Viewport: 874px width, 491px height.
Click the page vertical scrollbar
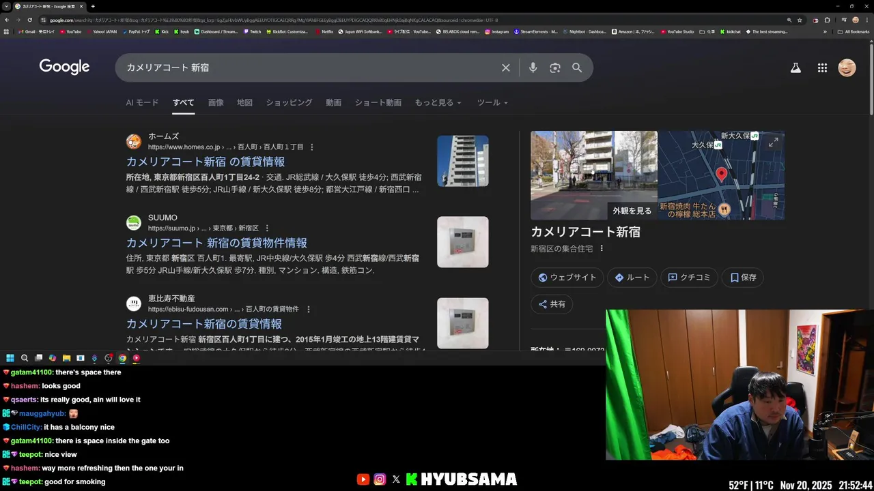coord(871,78)
